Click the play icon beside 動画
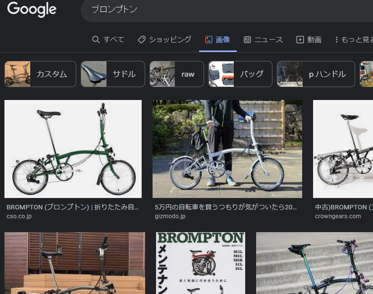Image resolution: width=373 pixels, height=294 pixels. pyautogui.click(x=300, y=40)
